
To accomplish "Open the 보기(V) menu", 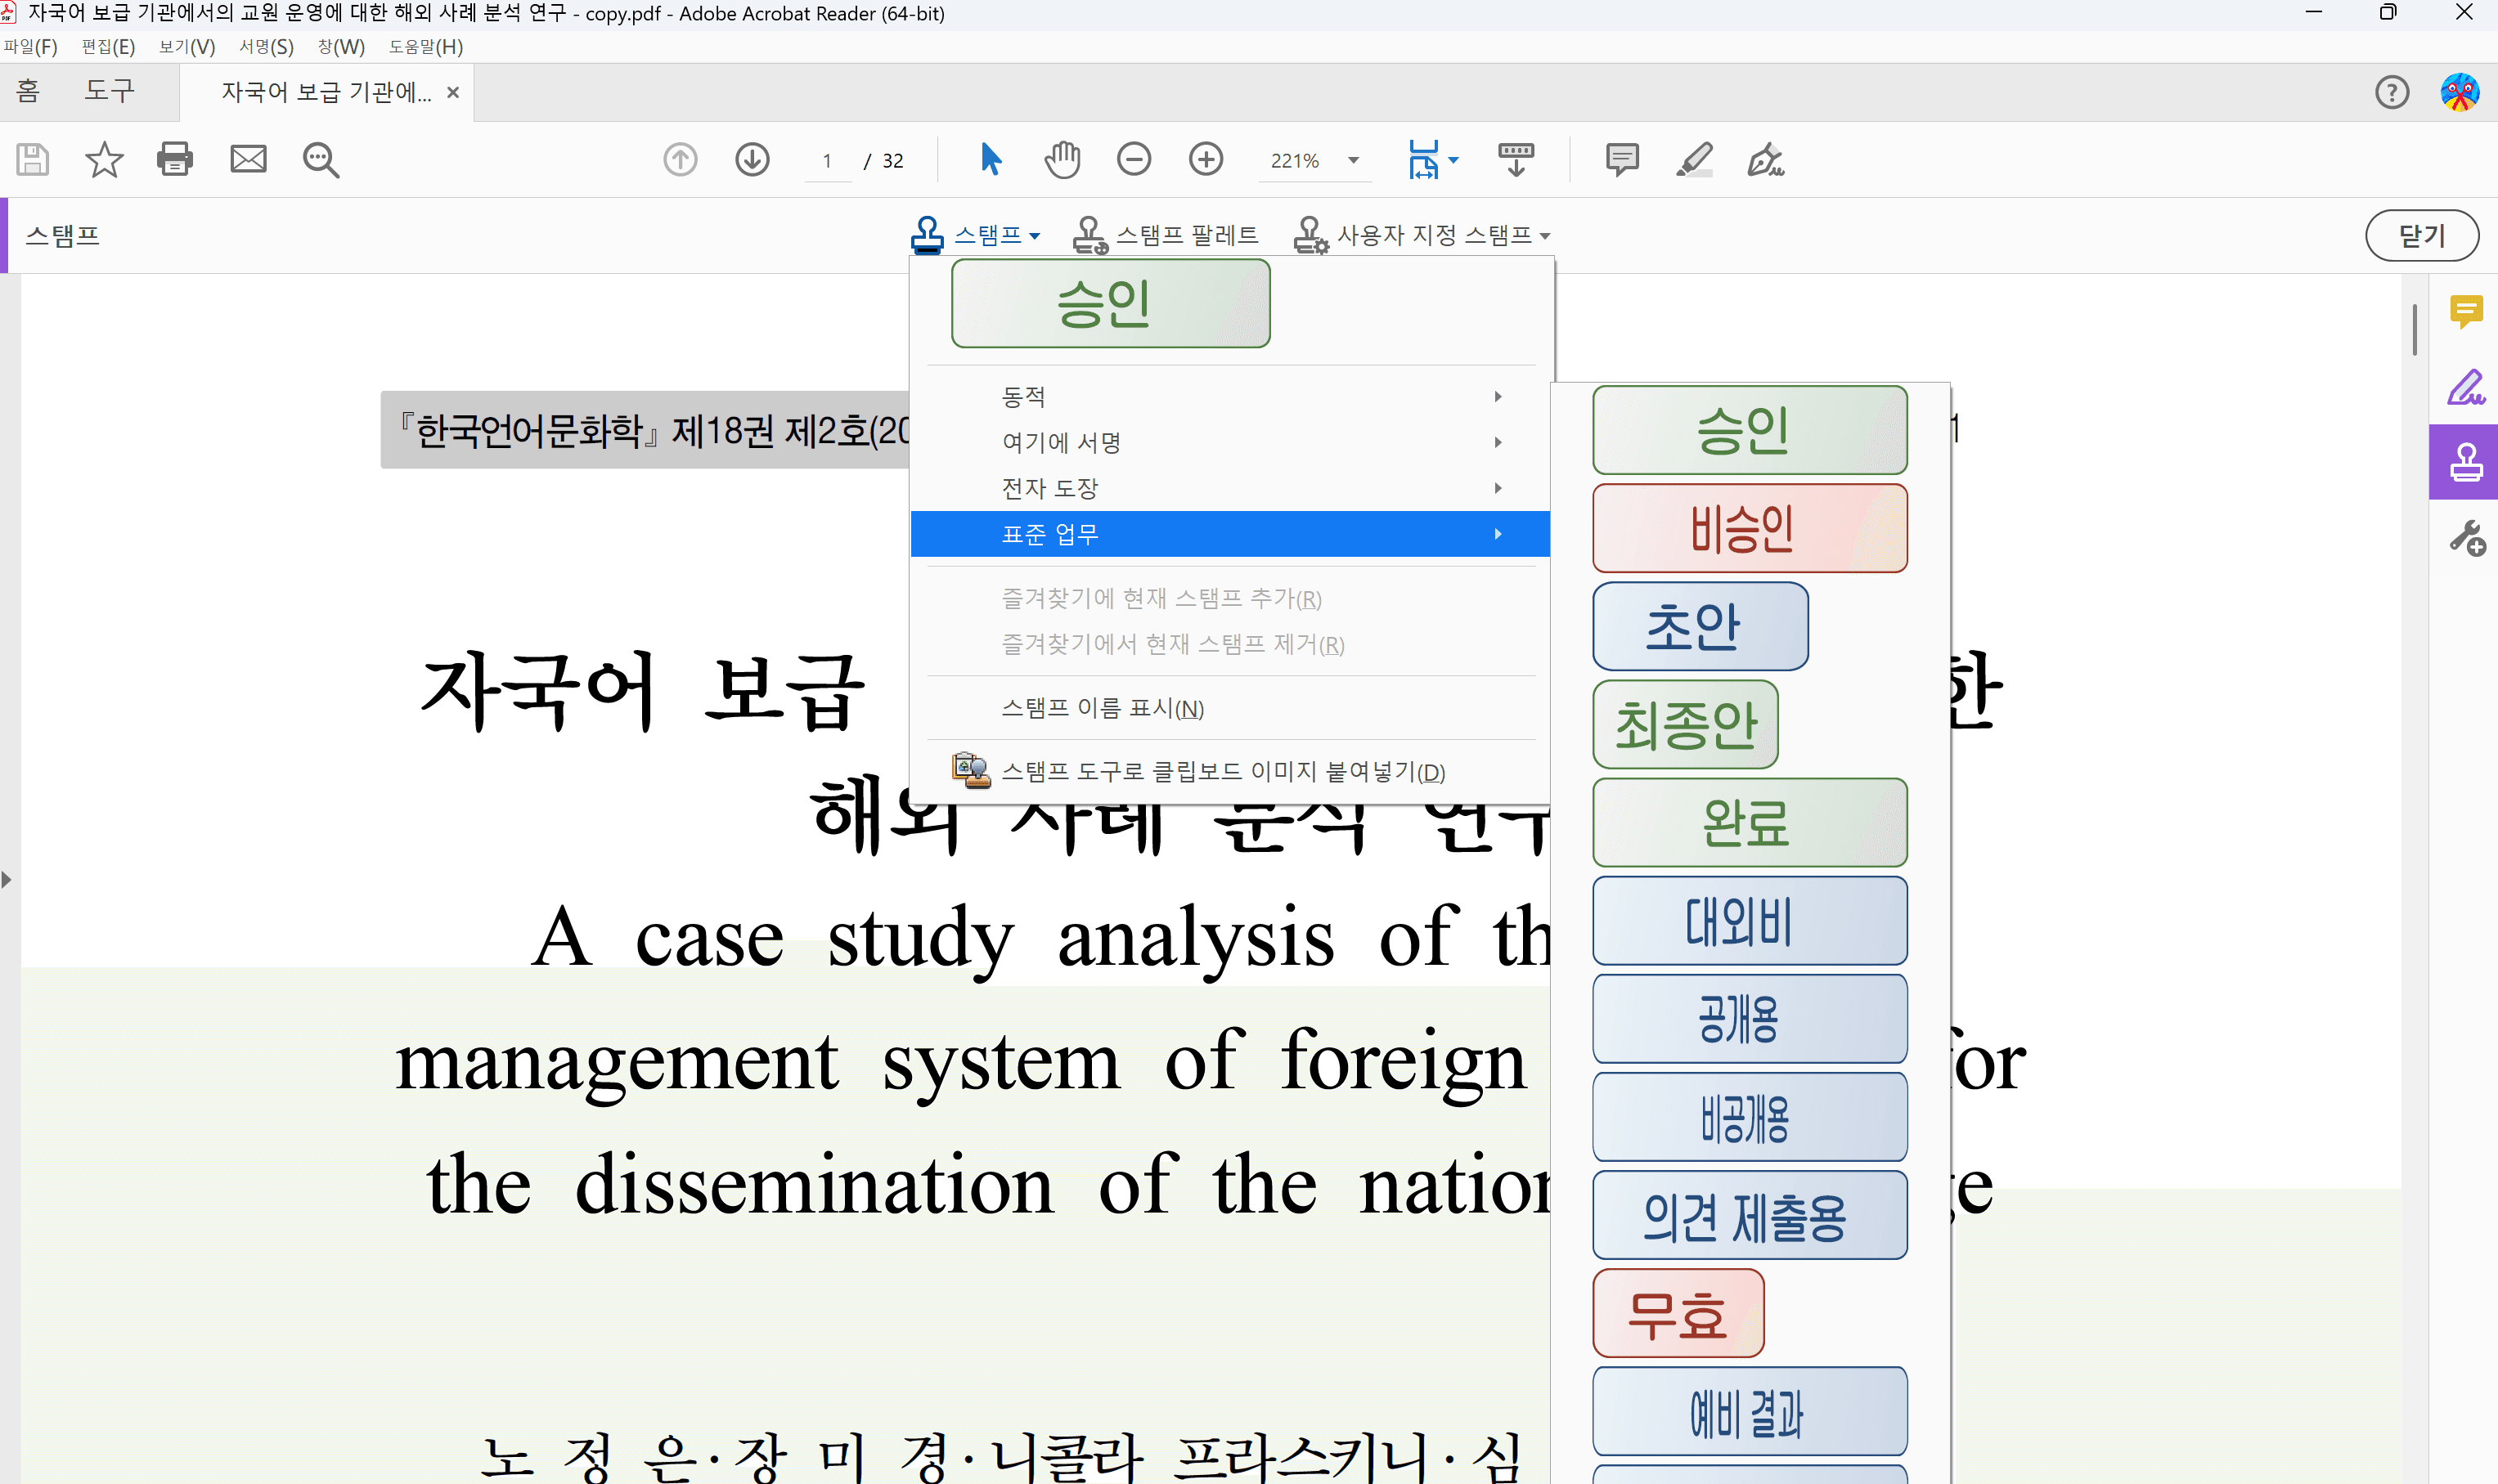I will (x=187, y=47).
